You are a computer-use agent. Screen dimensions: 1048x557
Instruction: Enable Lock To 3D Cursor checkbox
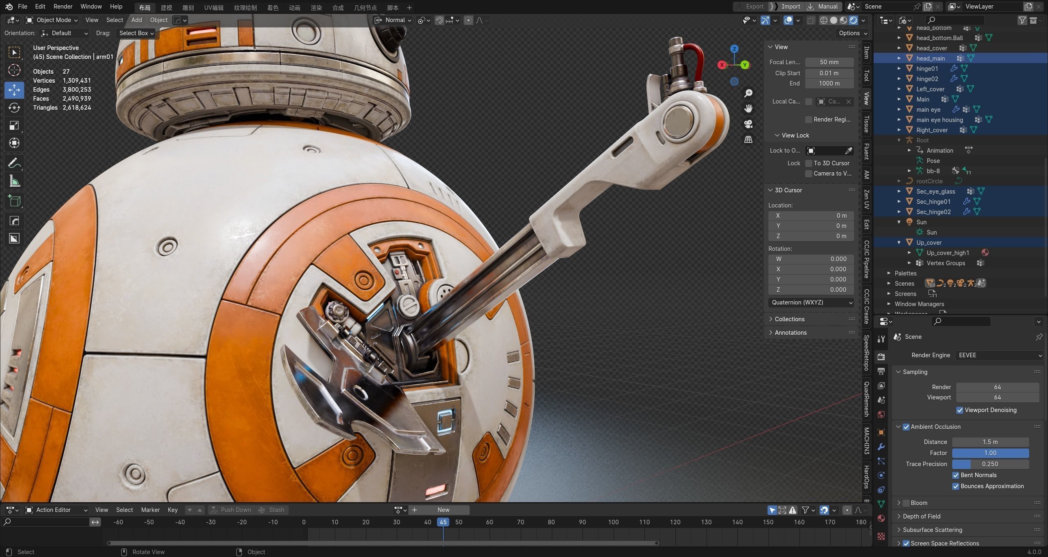809,163
